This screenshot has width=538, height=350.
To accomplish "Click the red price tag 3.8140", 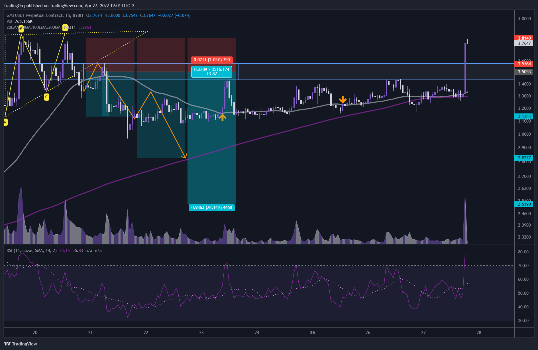I will pos(523,38).
